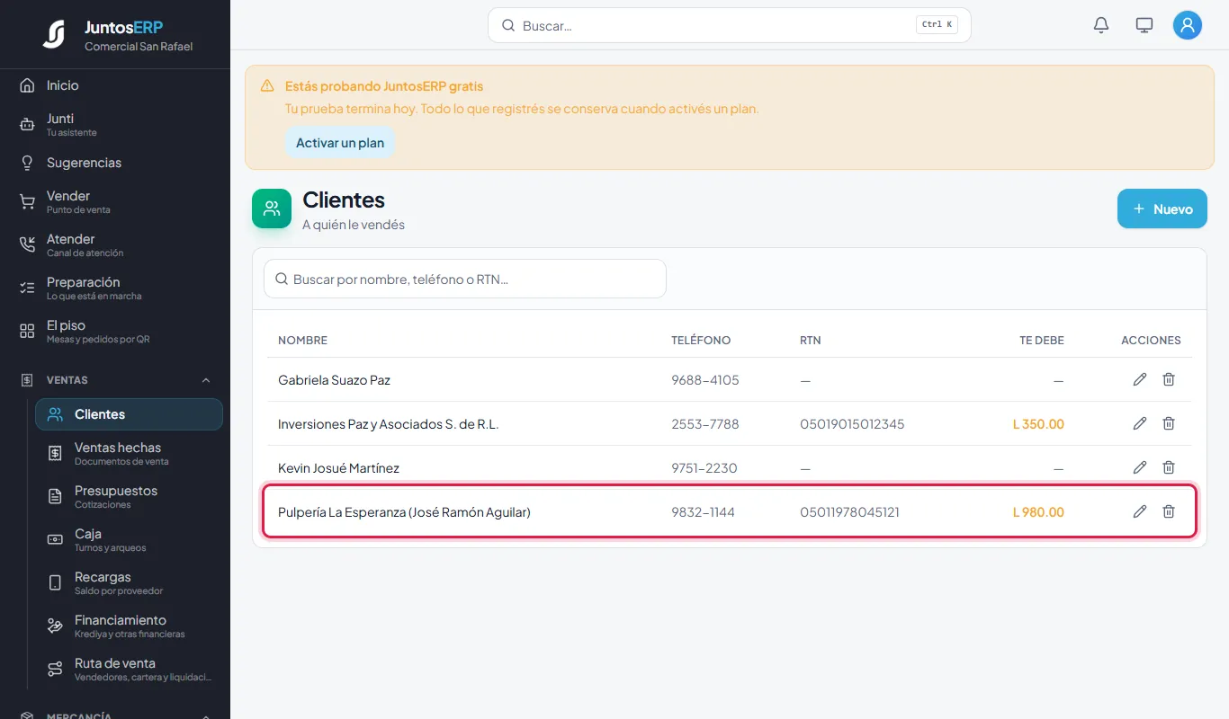Open Recargas in the sidebar
Screen dimensions: 1229x719
pos(129,583)
